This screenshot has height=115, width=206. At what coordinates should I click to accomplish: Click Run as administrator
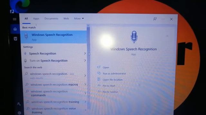tap(114, 73)
